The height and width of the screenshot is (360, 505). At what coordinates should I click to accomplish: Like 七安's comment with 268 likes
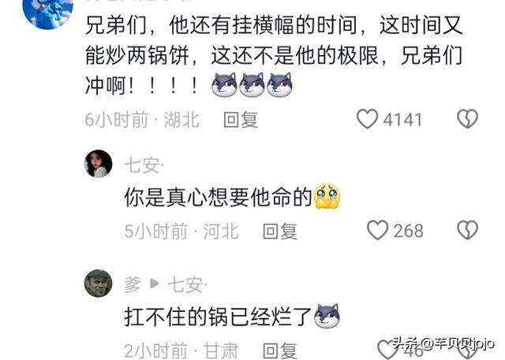(x=377, y=230)
